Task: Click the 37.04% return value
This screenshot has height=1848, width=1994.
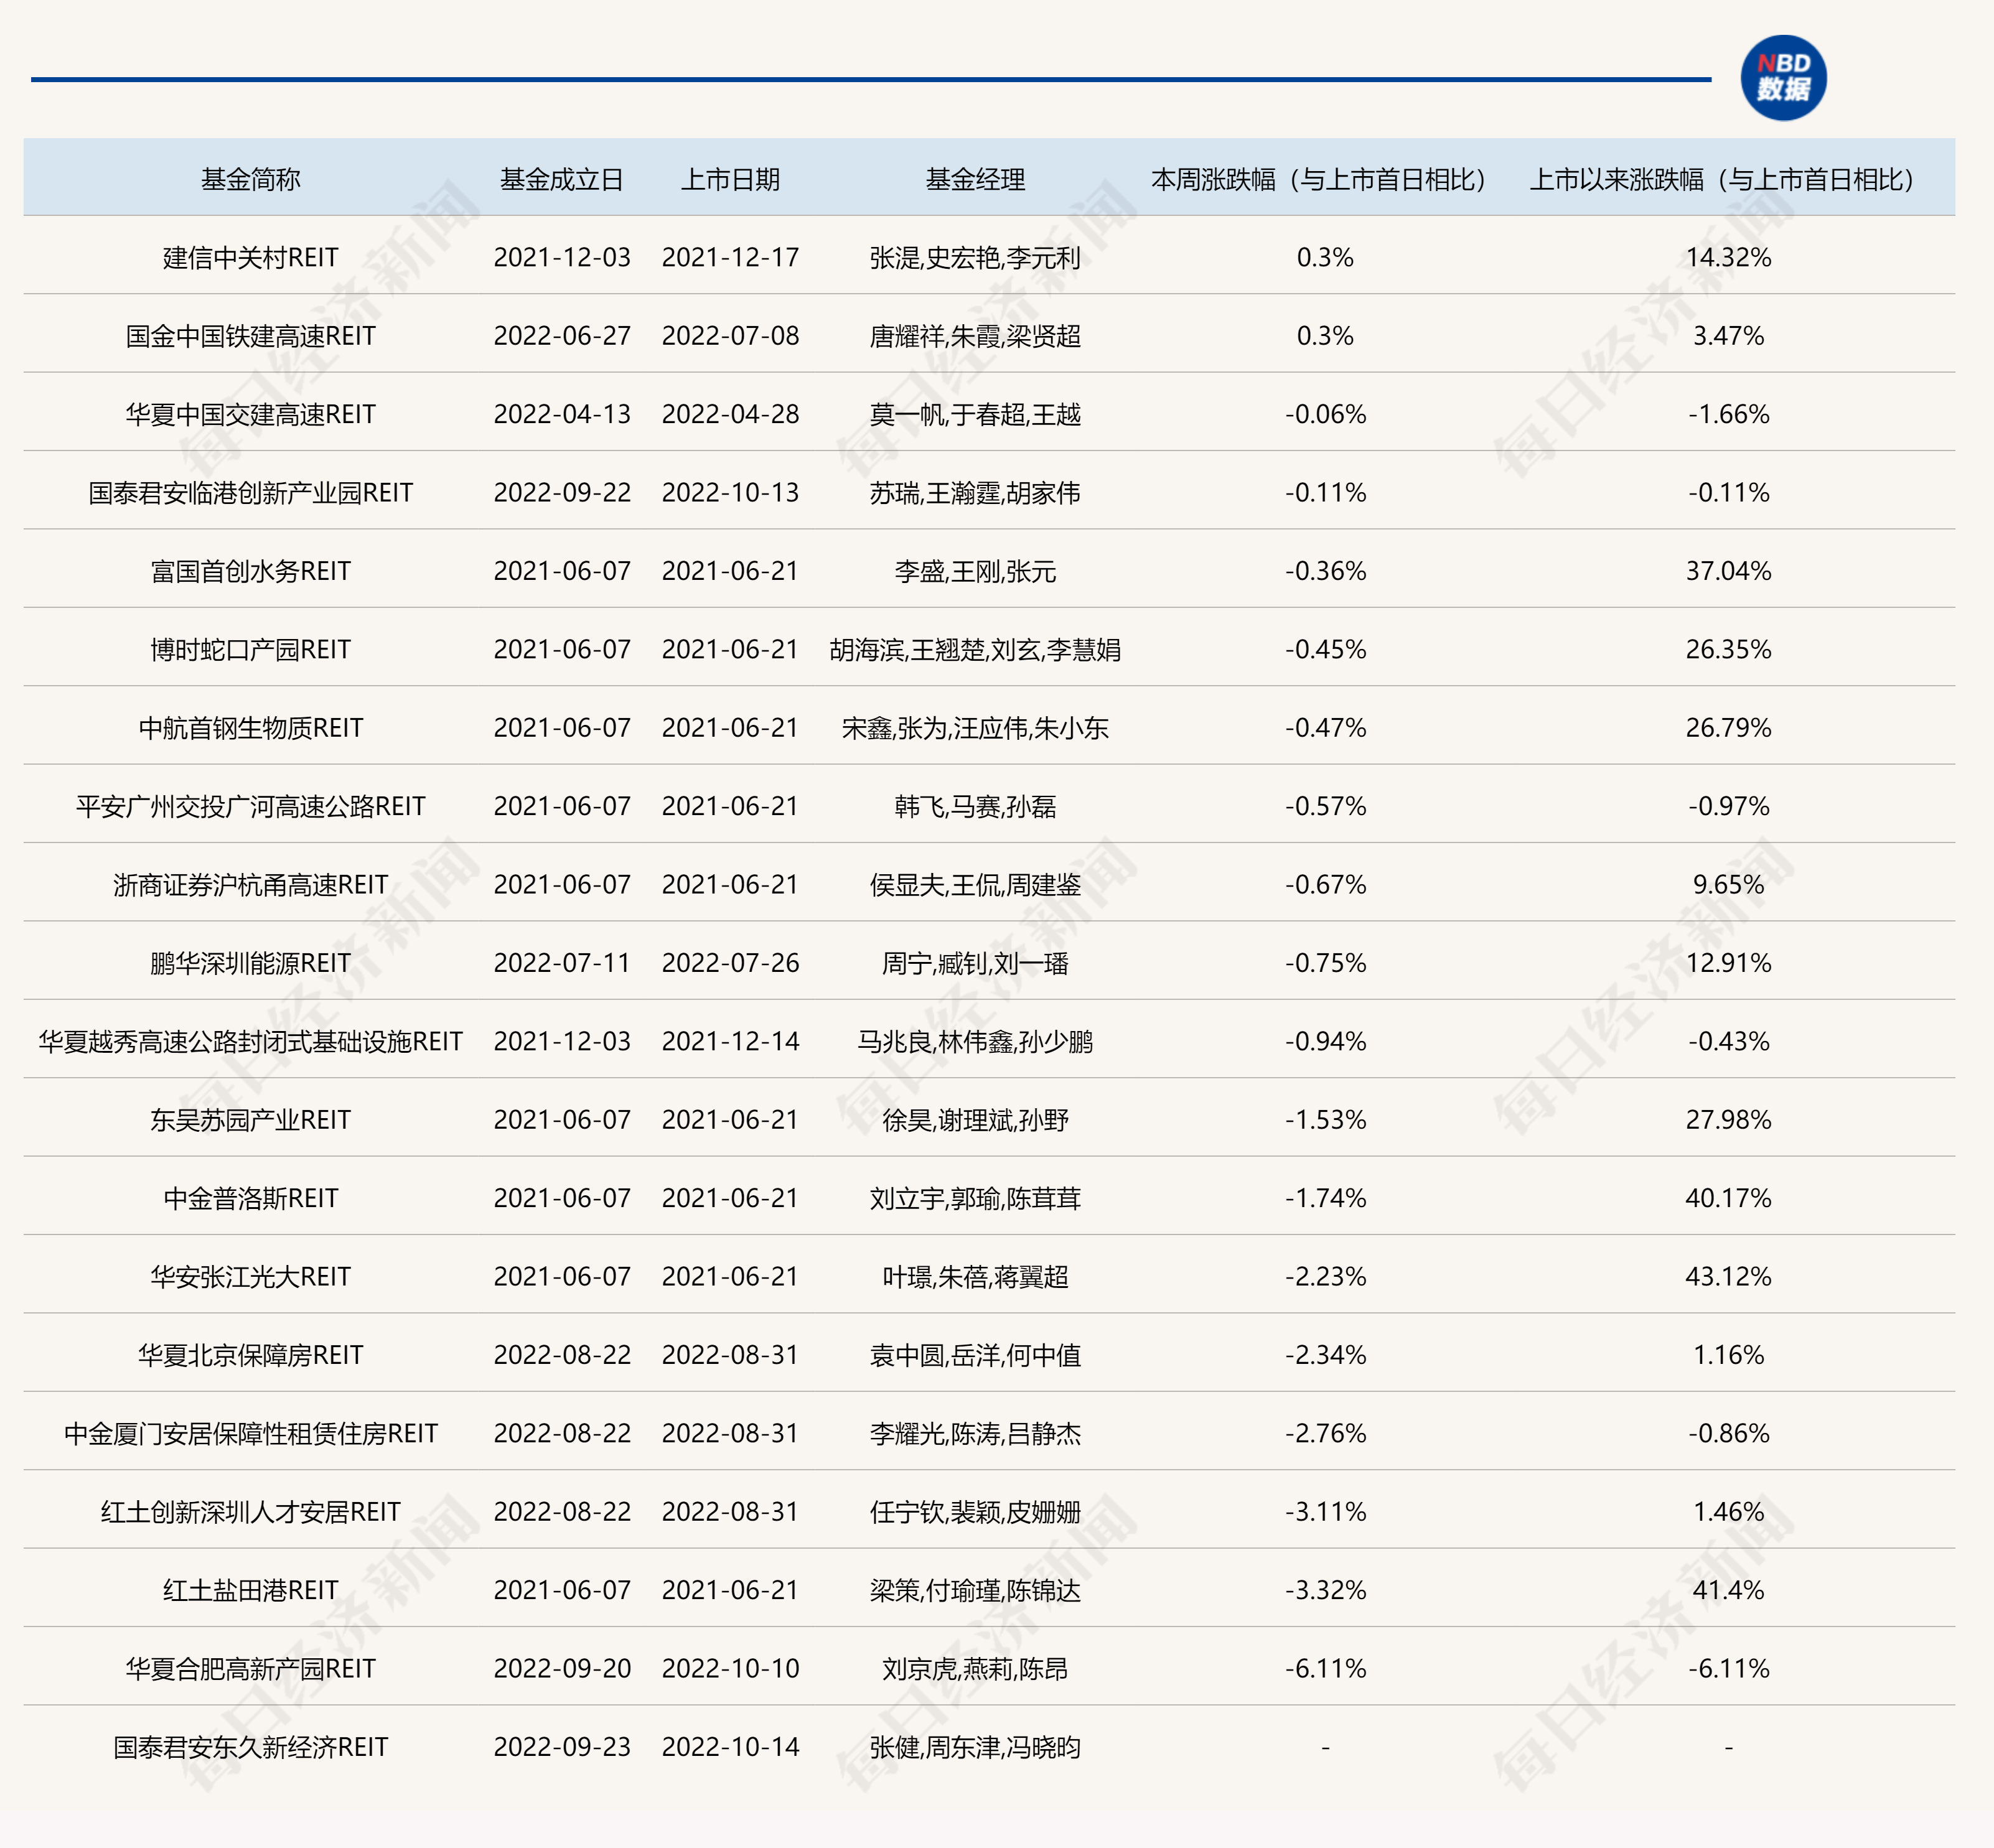Action: tap(1728, 571)
